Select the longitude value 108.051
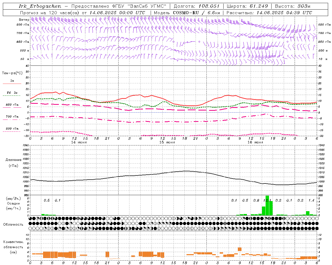This screenshot has width=332, height=265. pyautogui.click(x=209, y=6)
